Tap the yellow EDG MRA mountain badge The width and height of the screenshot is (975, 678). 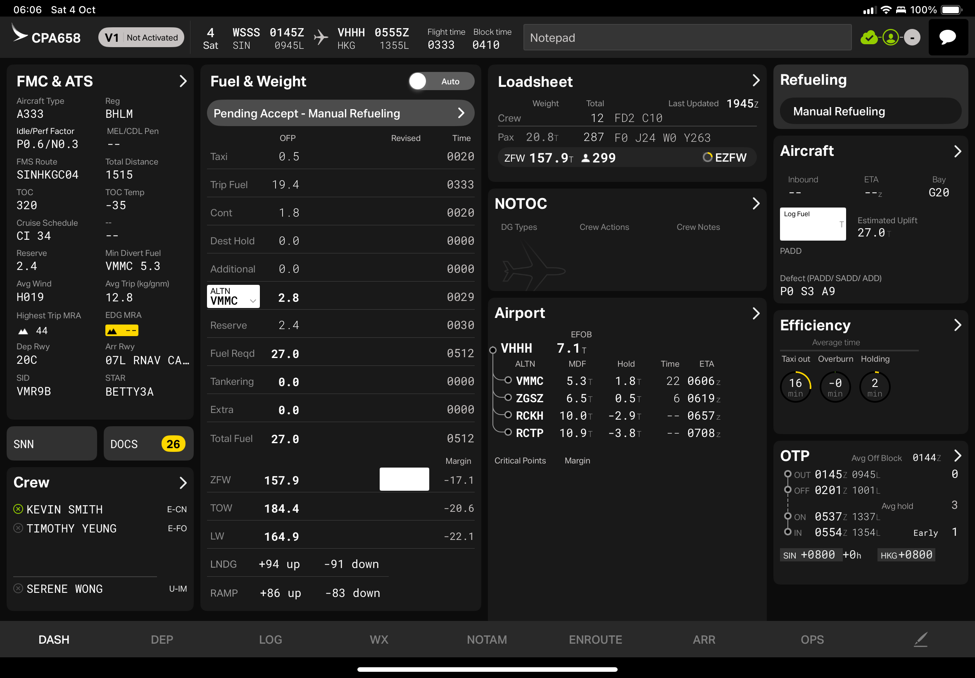pyautogui.click(x=121, y=330)
